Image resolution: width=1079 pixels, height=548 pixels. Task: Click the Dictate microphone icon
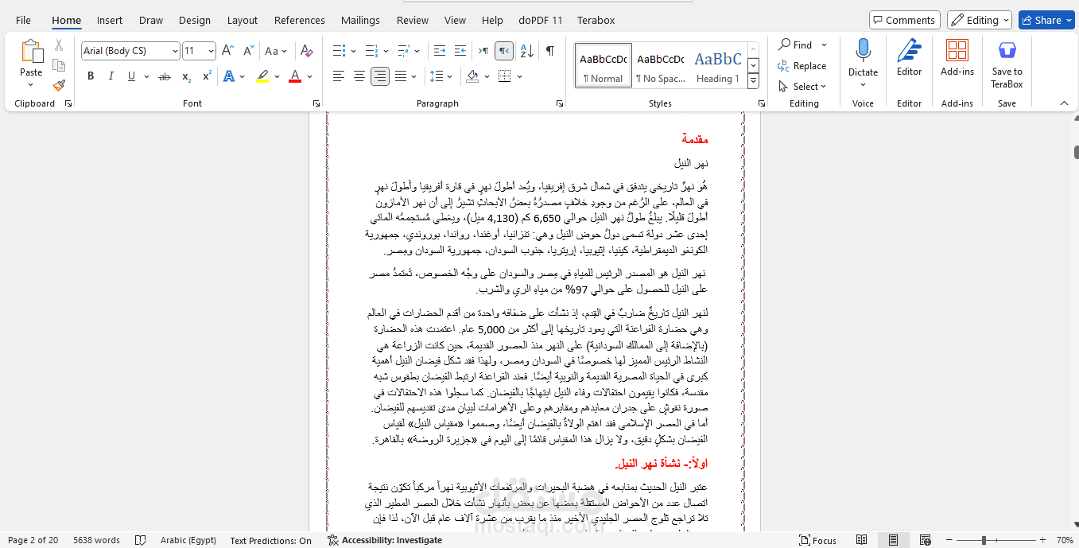pyautogui.click(x=863, y=50)
